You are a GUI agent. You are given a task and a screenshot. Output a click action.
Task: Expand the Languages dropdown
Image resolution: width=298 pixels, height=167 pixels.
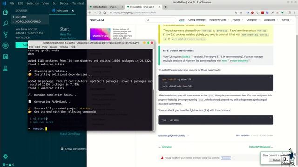pos(271,20)
